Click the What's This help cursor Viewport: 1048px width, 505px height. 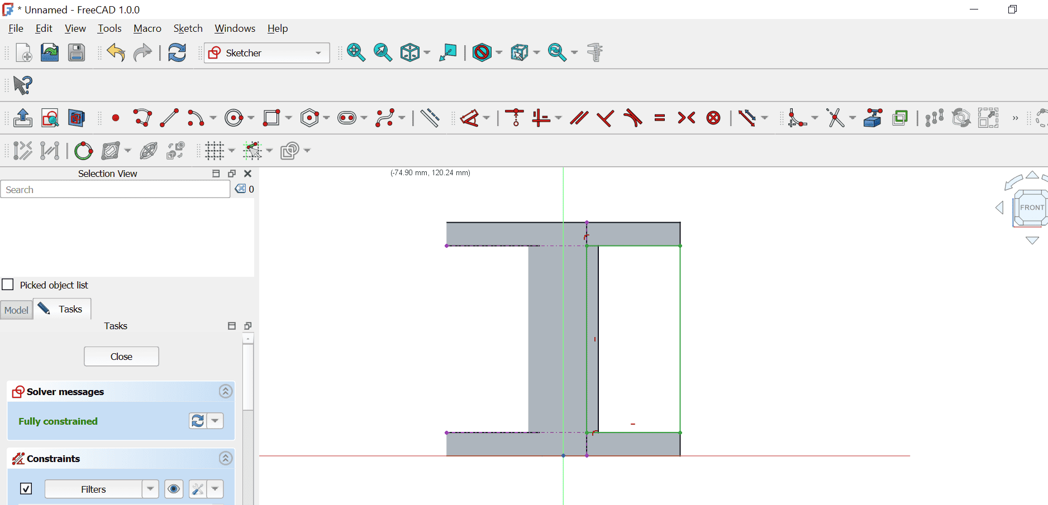[23, 85]
